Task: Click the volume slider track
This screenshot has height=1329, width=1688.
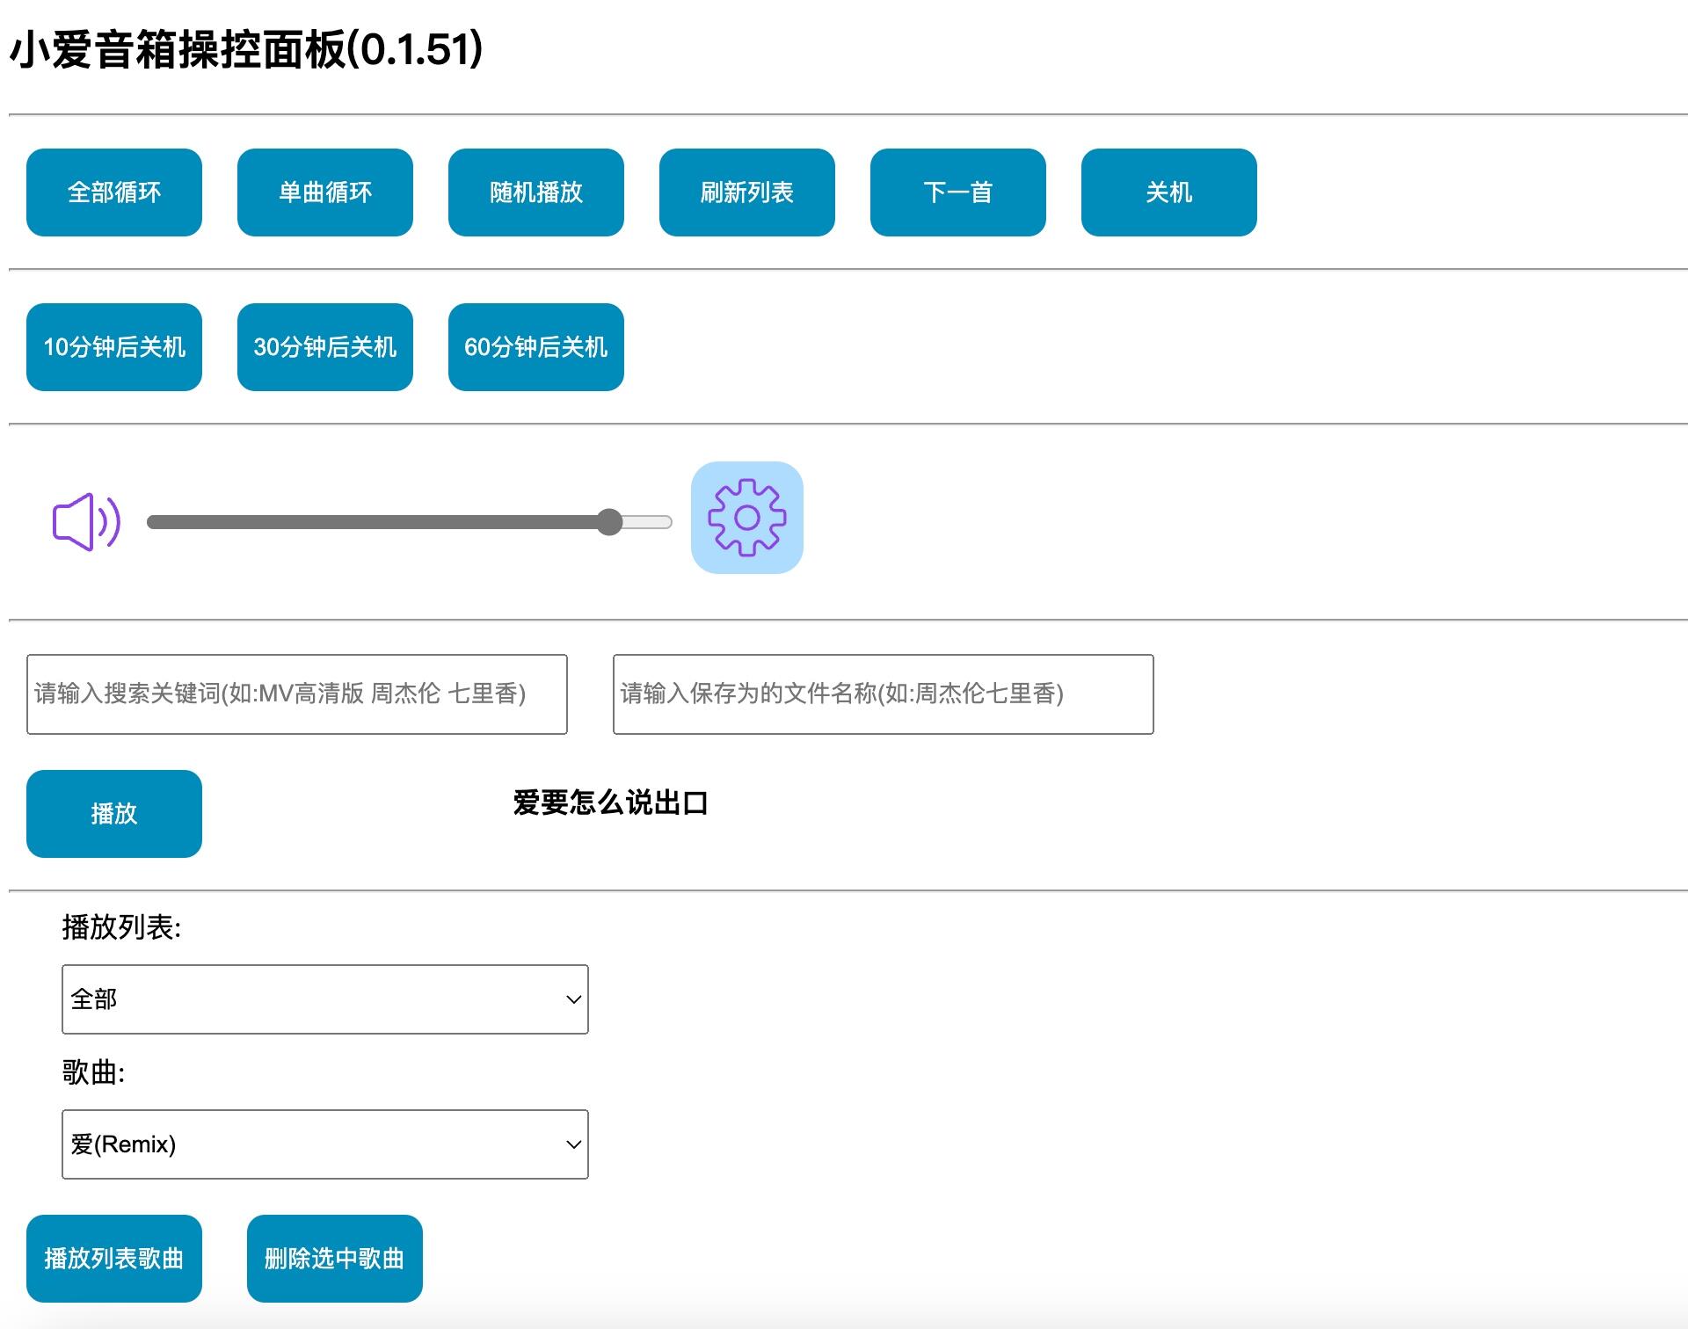Action: [x=410, y=522]
